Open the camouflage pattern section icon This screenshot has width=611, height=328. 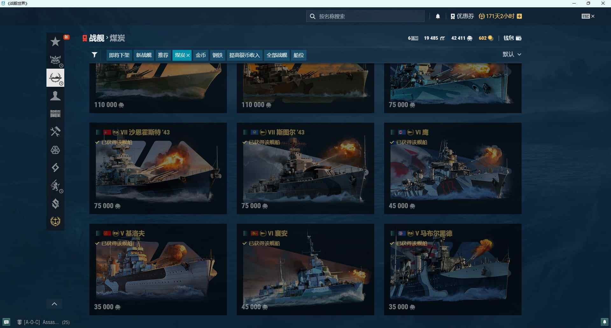point(55,150)
